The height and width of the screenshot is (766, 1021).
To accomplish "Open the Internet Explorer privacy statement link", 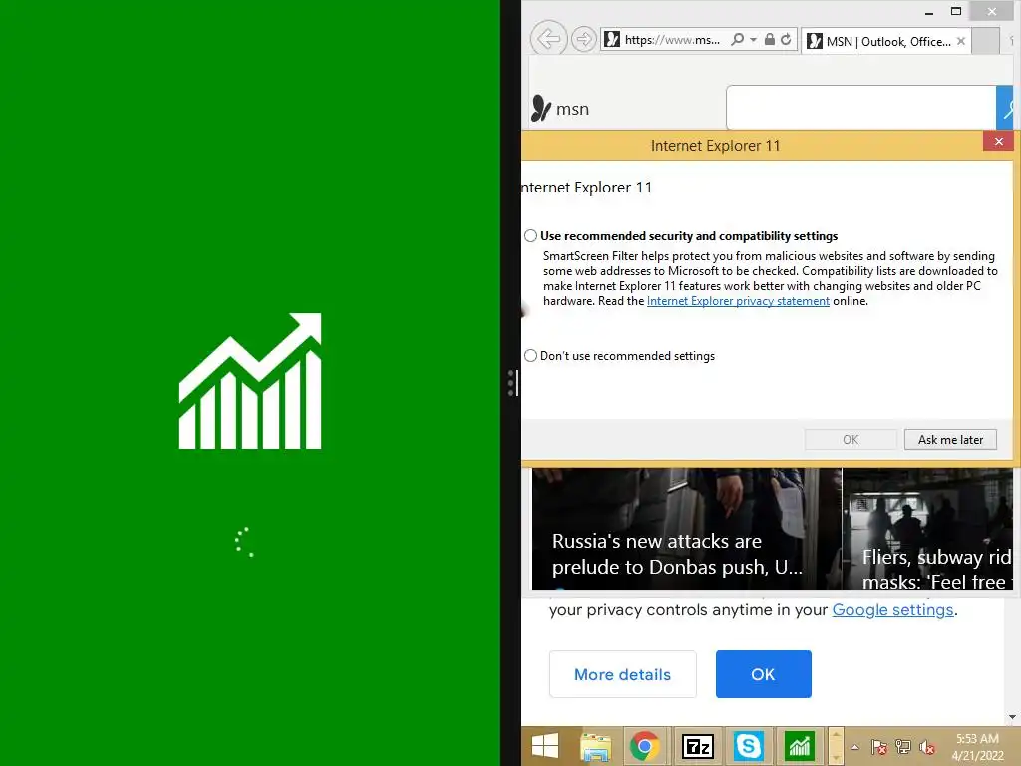I will [738, 301].
